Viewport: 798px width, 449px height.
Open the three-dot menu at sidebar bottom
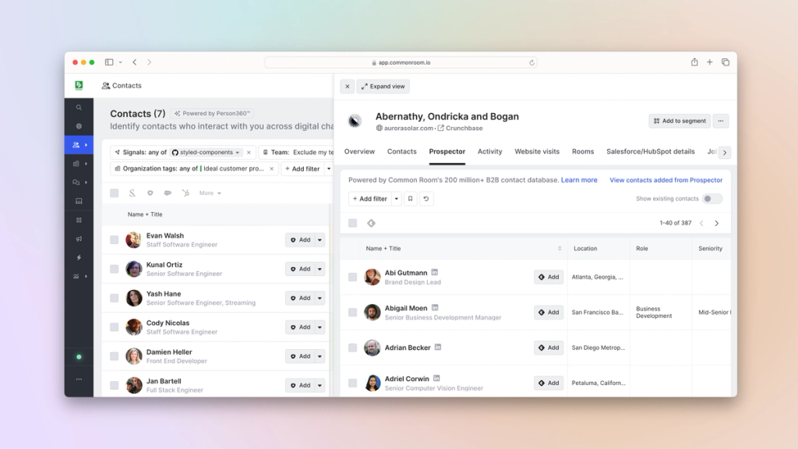point(79,380)
